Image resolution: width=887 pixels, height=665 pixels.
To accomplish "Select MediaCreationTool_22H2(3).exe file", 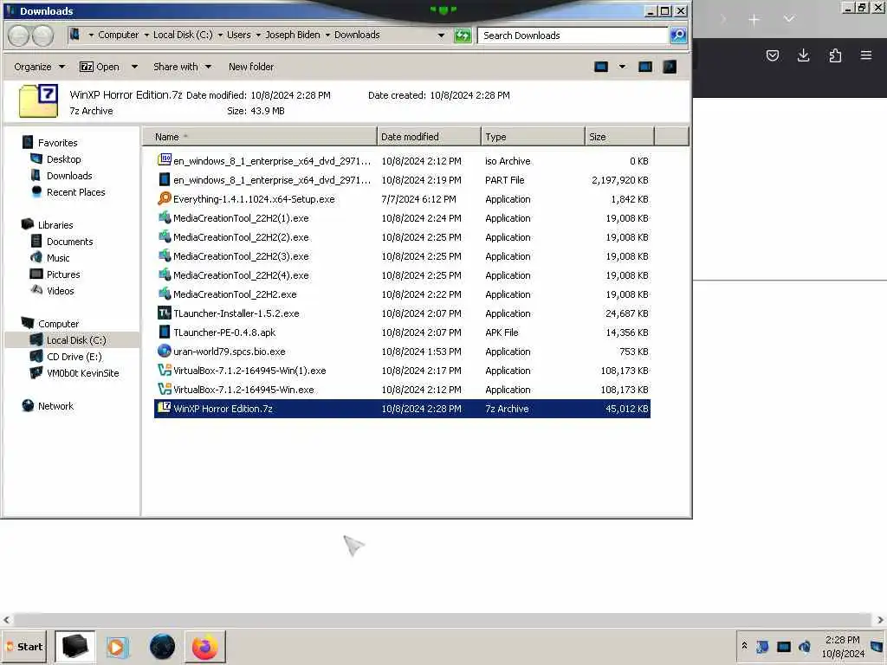I will pyautogui.click(x=402, y=256).
